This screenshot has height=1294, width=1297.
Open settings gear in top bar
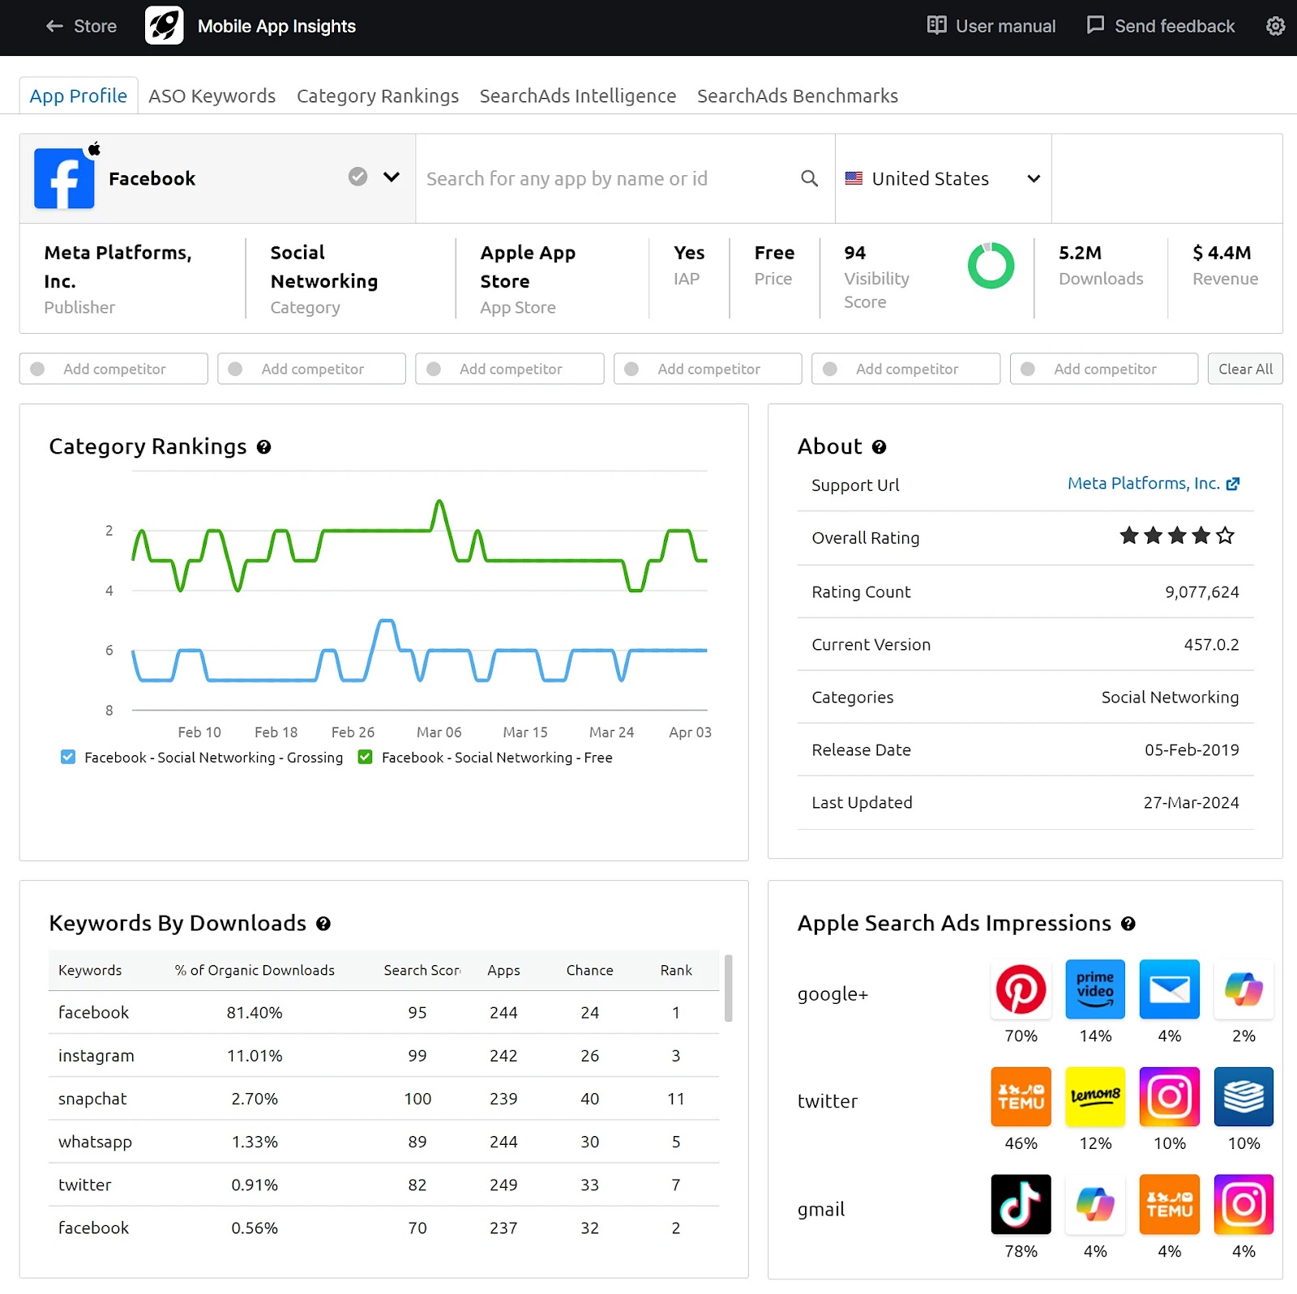[x=1275, y=26]
